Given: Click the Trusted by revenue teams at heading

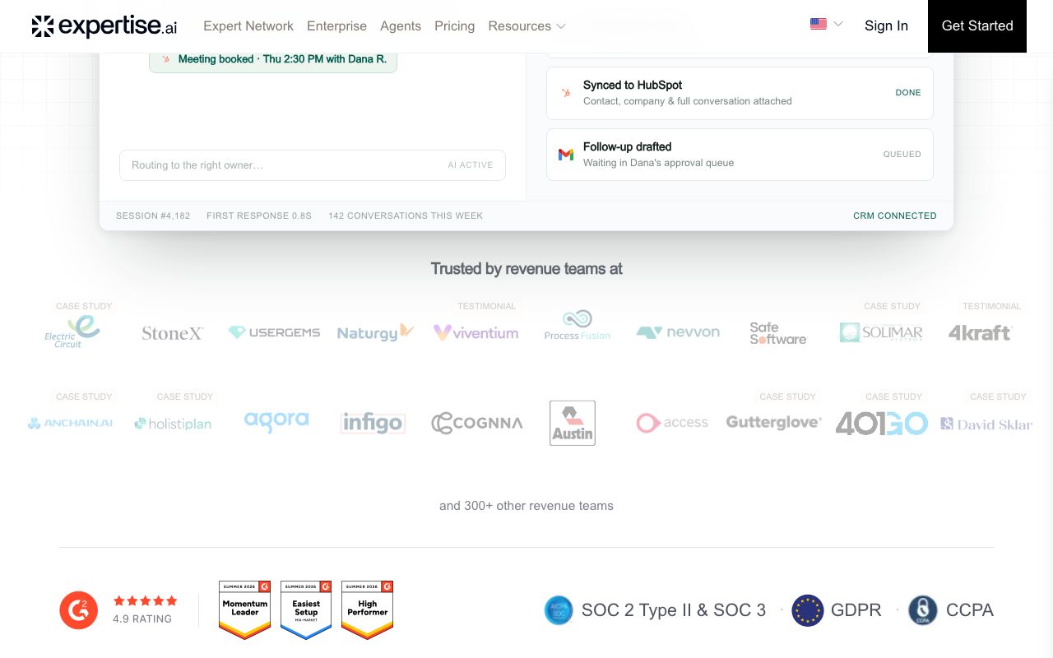Looking at the screenshot, I should click(x=526, y=269).
